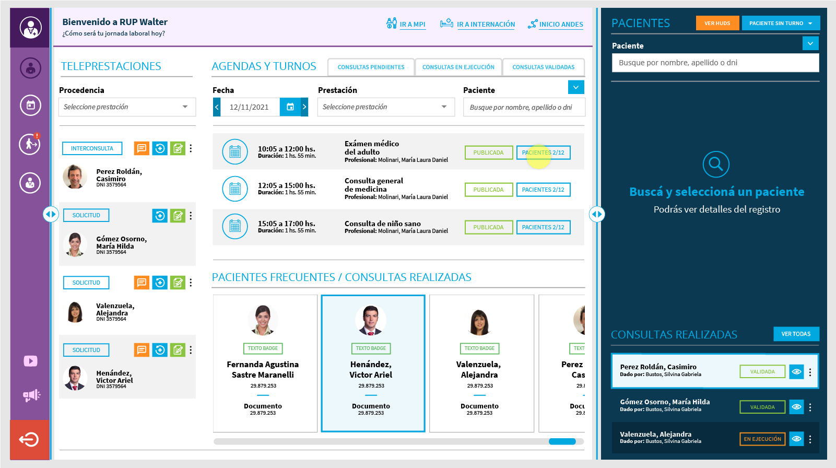Click the red logout icon at sidebar bottom
Image resolution: width=836 pixels, height=468 pixels.
pos(29,439)
